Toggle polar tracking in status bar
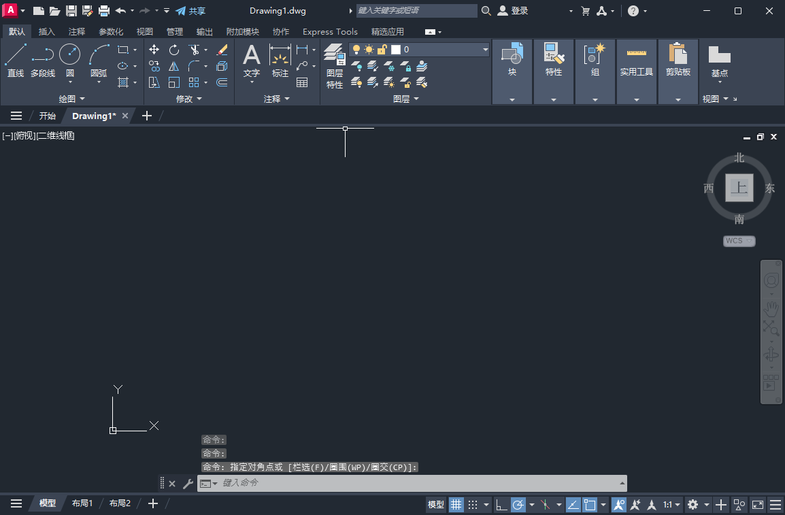This screenshot has width=785, height=515. pos(518,505)
